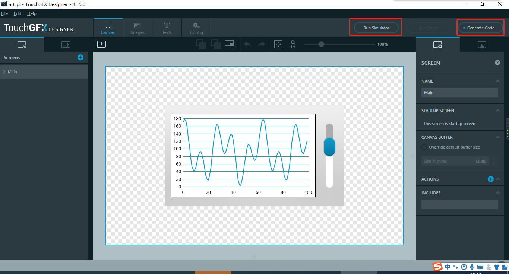This screenshot has height=274, width=509.
Task: Add a new screen with plus icon
Action: pyautogui.click(x=80, y=57)
